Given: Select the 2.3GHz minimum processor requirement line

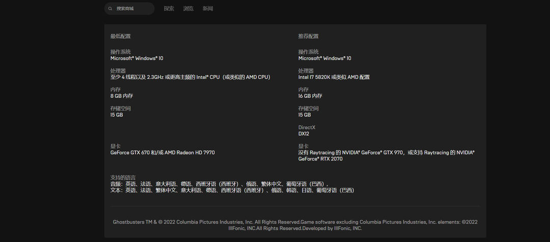Looking at the screenshot, I should tap(190, 77).
